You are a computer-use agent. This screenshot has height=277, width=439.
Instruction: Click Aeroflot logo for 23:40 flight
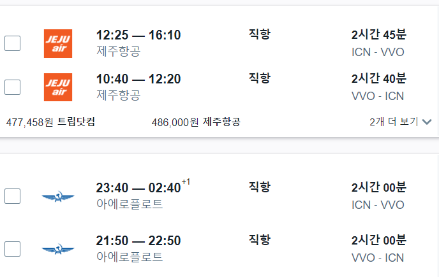point(57,196)
